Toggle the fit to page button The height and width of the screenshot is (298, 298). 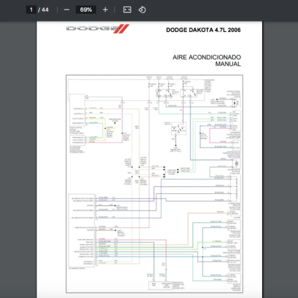pyautogui.click(x=127, y=9)
